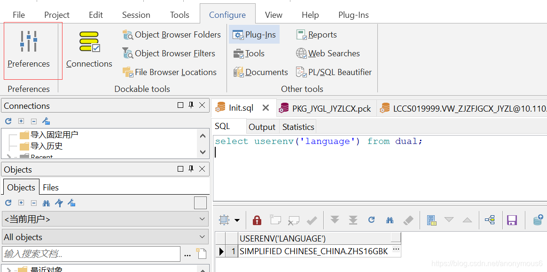
Task: Toggle single record view icon
Action: pos(432,220)
